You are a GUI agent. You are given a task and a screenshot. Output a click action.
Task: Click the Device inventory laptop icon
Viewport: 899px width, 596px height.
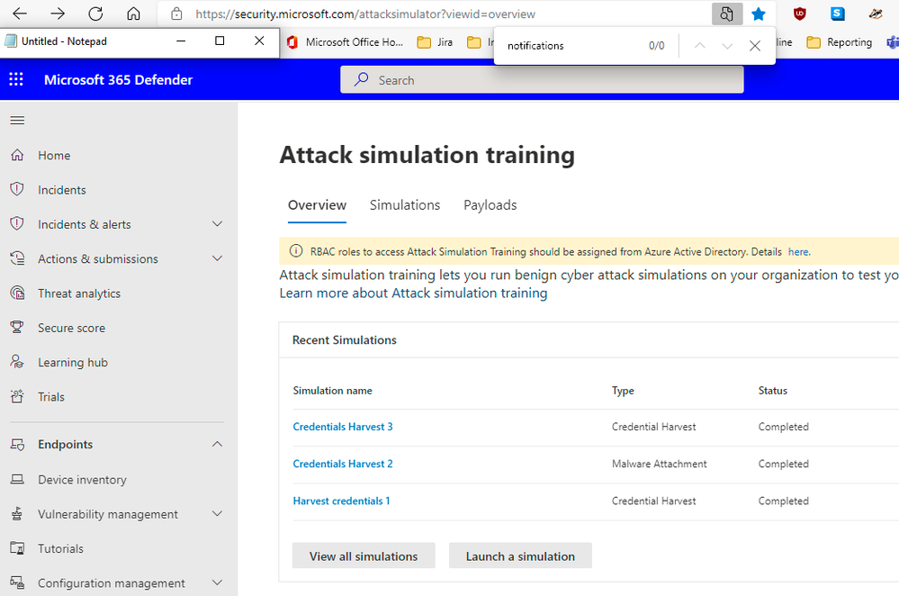tap(17, 479)
